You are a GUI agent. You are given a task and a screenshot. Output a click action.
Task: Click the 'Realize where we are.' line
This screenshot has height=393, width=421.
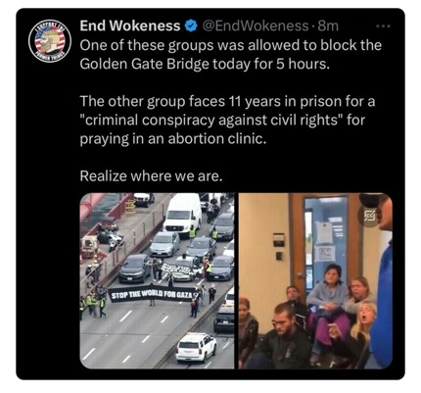click(x=151, y=176)
